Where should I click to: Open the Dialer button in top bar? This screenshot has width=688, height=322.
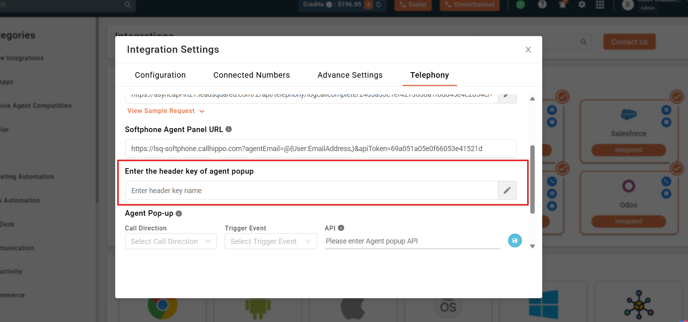click(x=413, y=5)
